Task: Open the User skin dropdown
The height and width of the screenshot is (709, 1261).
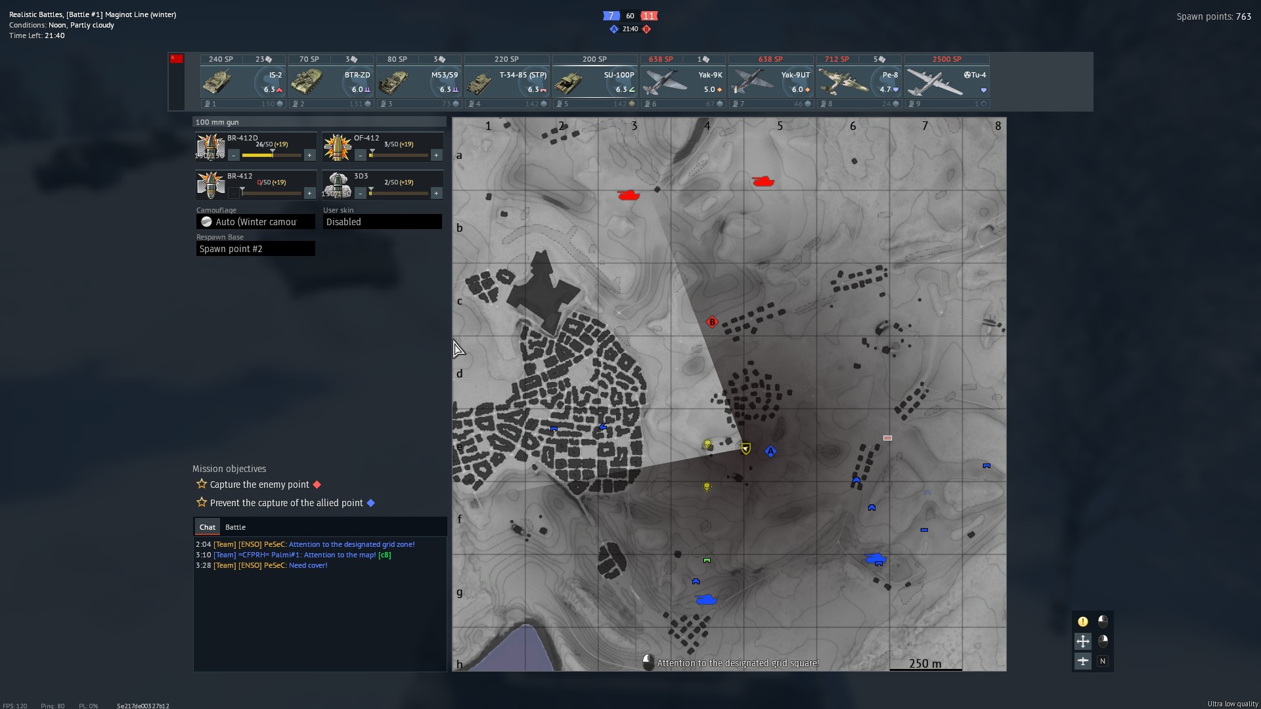Action: click(x=382, y=222)
